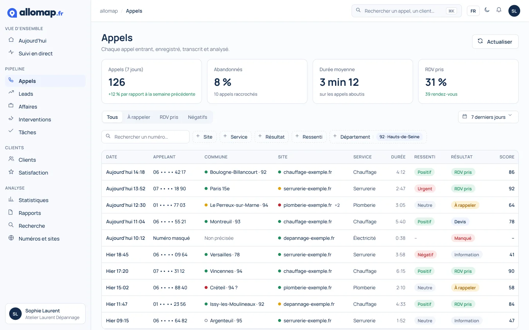Click the Devis badge on Montreuil row
Viewport: 529px width, 330px height.
pos(460,222)
